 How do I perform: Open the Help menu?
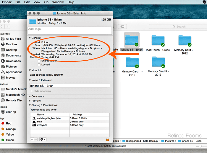pos(71,2)
